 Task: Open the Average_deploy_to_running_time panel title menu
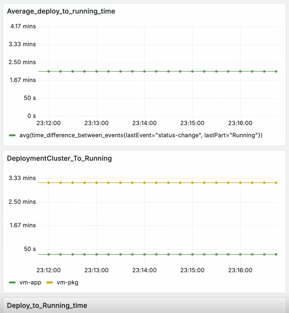point(61,11)
